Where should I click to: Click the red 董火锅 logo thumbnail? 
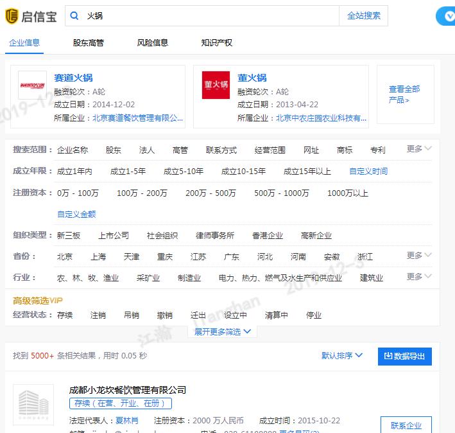(216, 85)
